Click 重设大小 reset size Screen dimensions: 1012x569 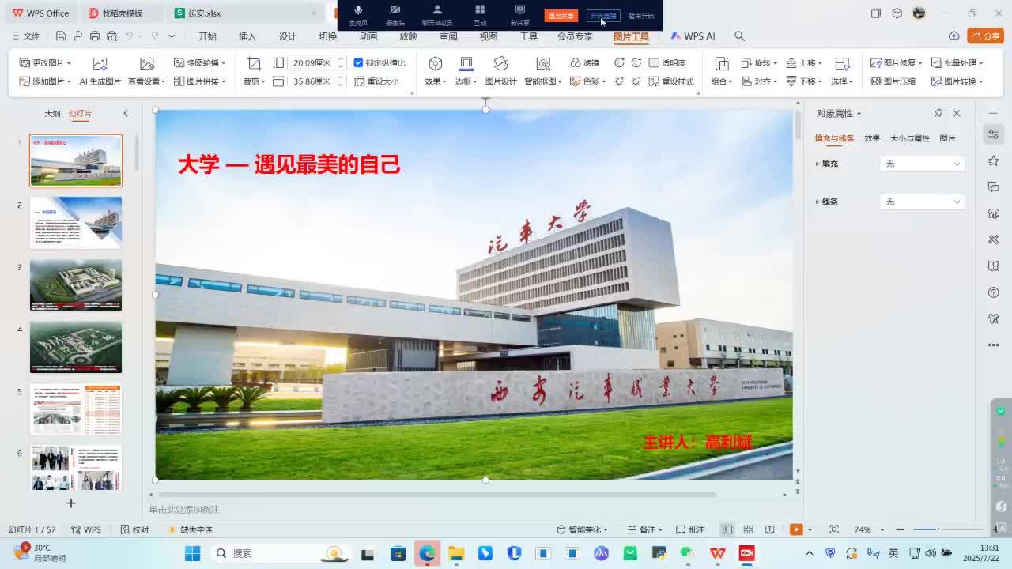[x=376, y=81]
